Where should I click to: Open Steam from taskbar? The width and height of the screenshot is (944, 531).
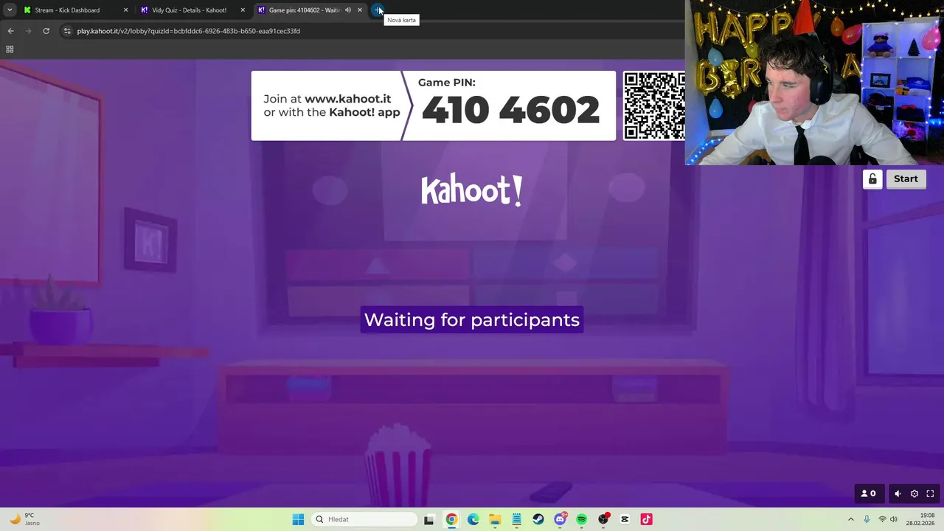pos(538,519)
